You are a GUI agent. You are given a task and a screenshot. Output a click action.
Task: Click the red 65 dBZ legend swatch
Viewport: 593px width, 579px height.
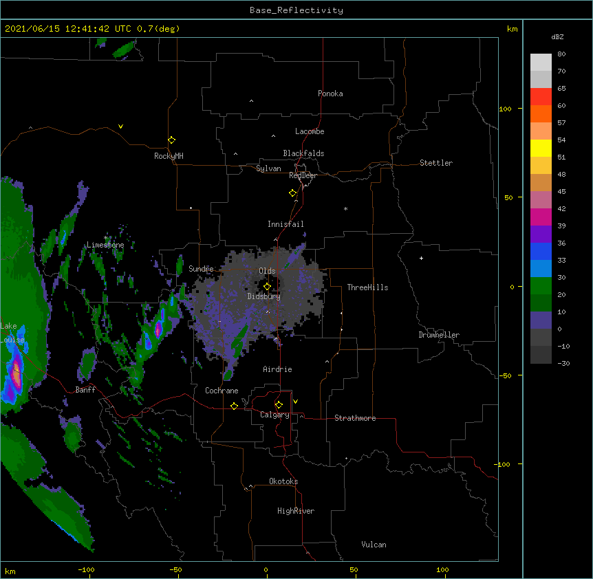541,96
